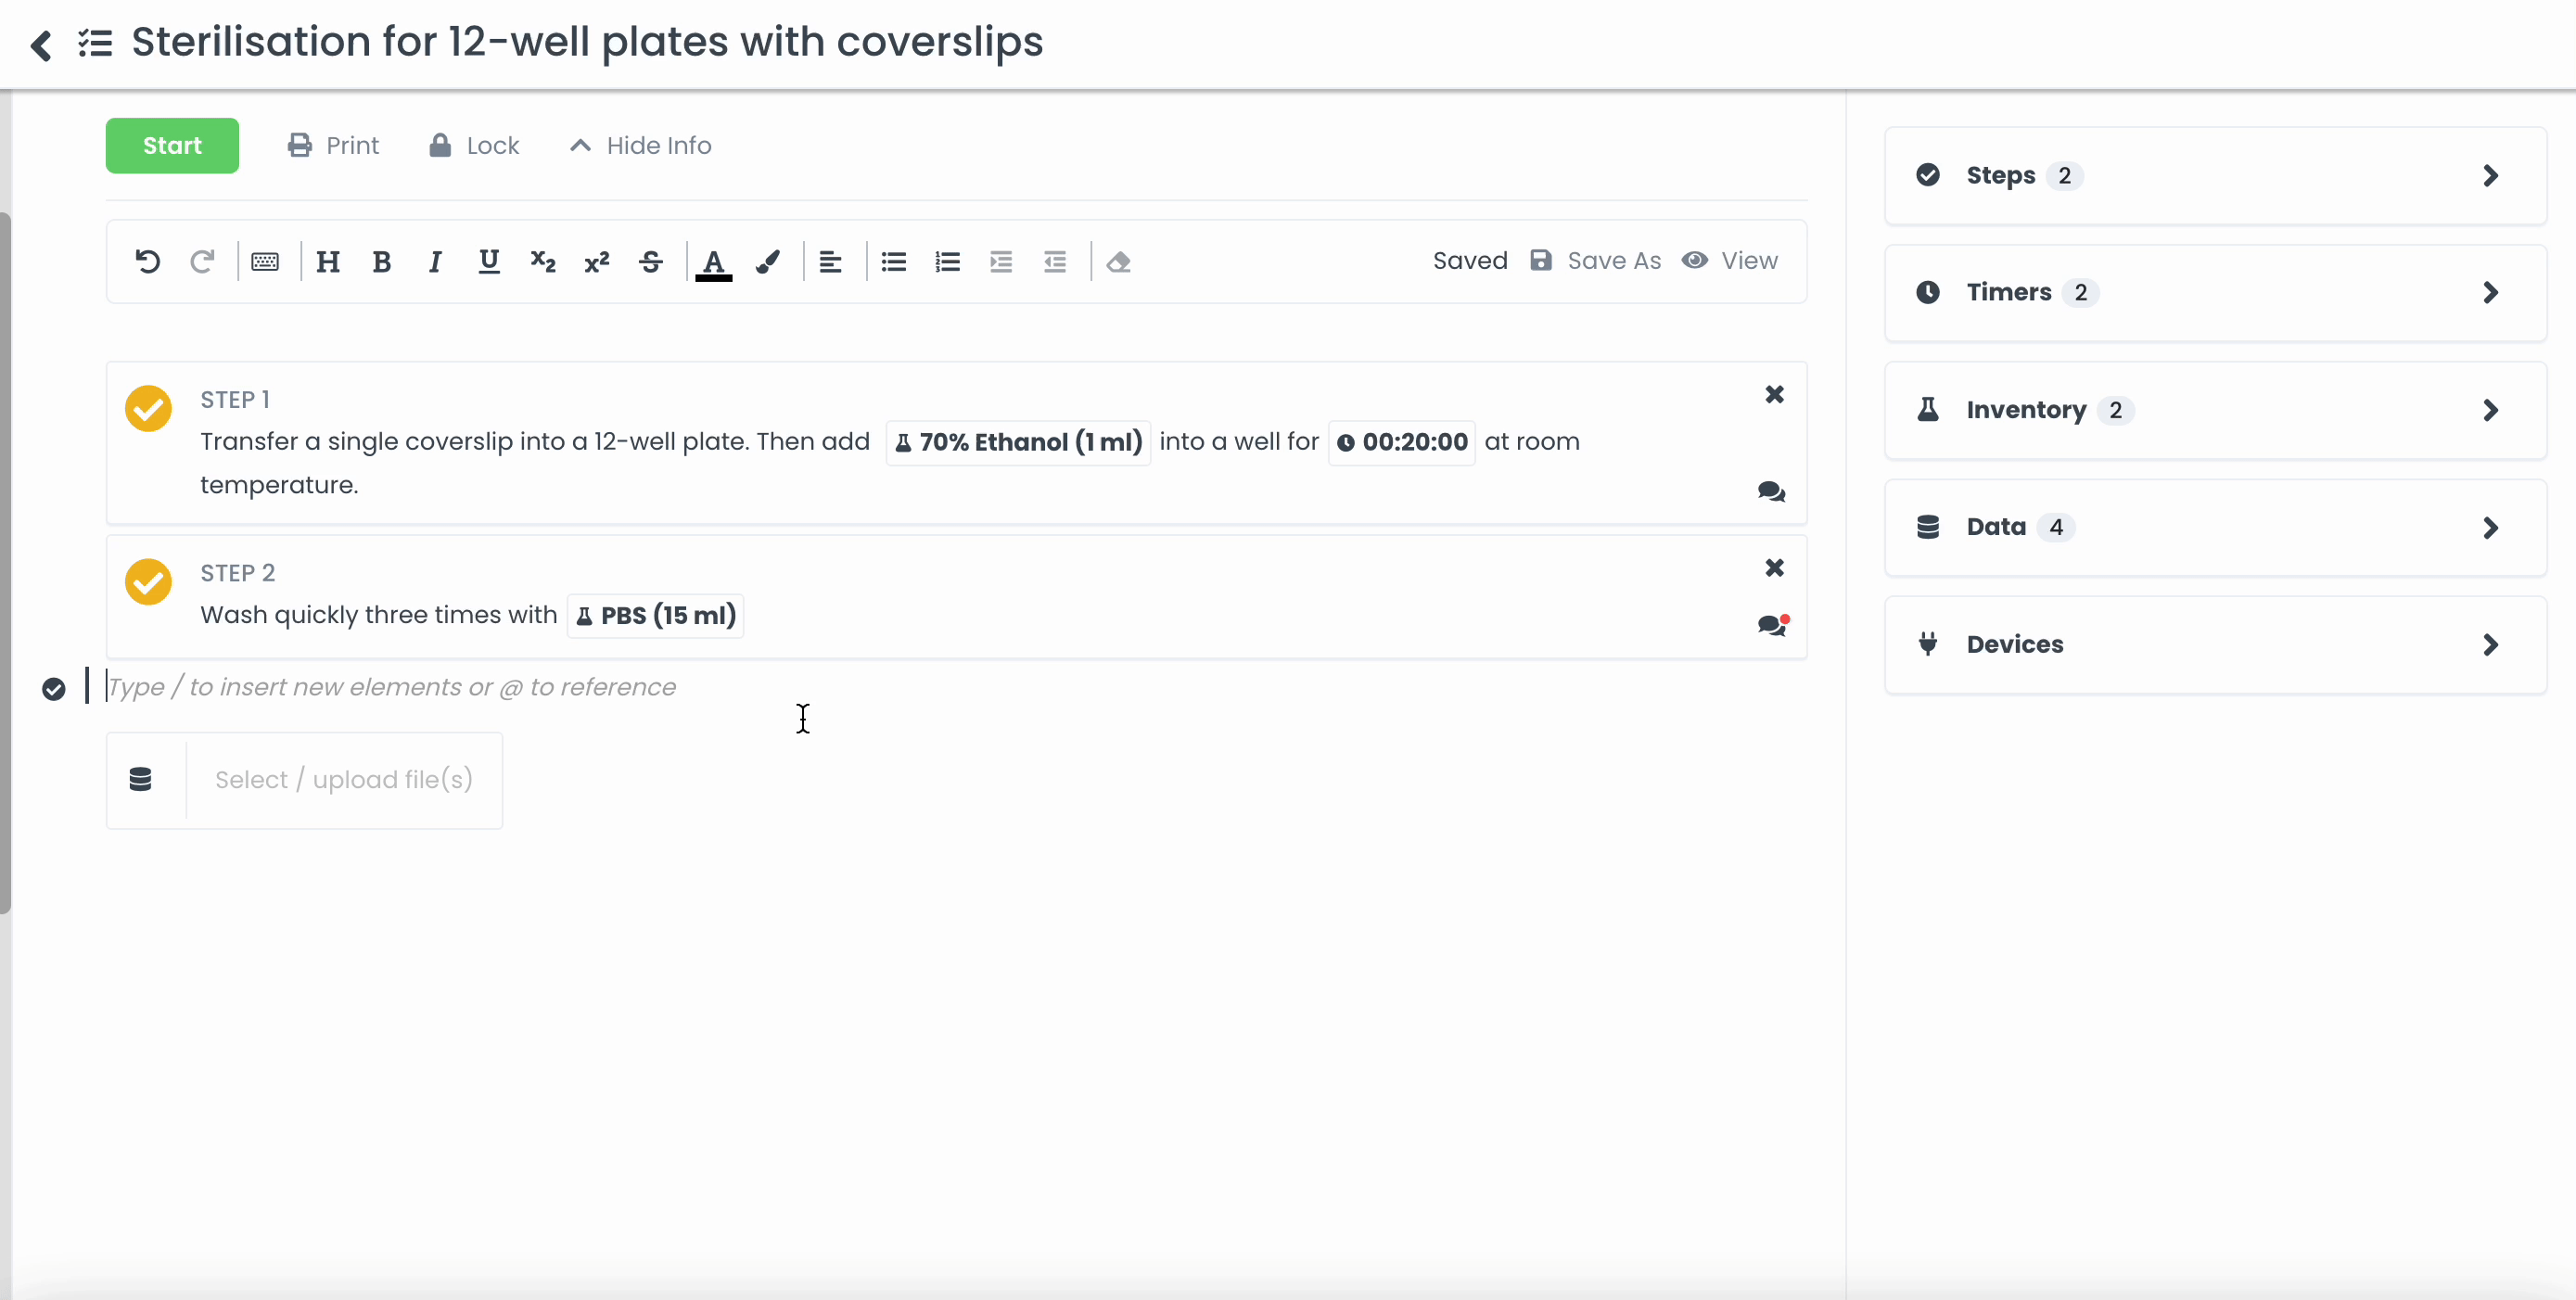Click the eraser clear-formatting icon
This screenshot has width=2576, height=1300.
1118,262
